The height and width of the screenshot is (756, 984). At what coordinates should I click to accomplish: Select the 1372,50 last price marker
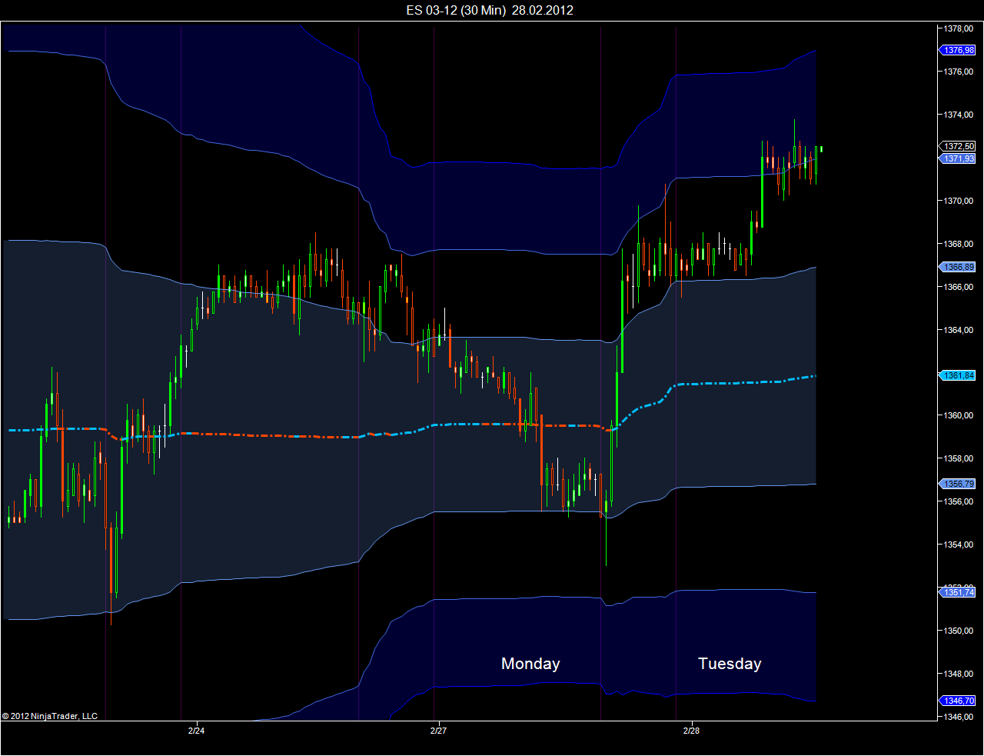[x=958, y=146]
